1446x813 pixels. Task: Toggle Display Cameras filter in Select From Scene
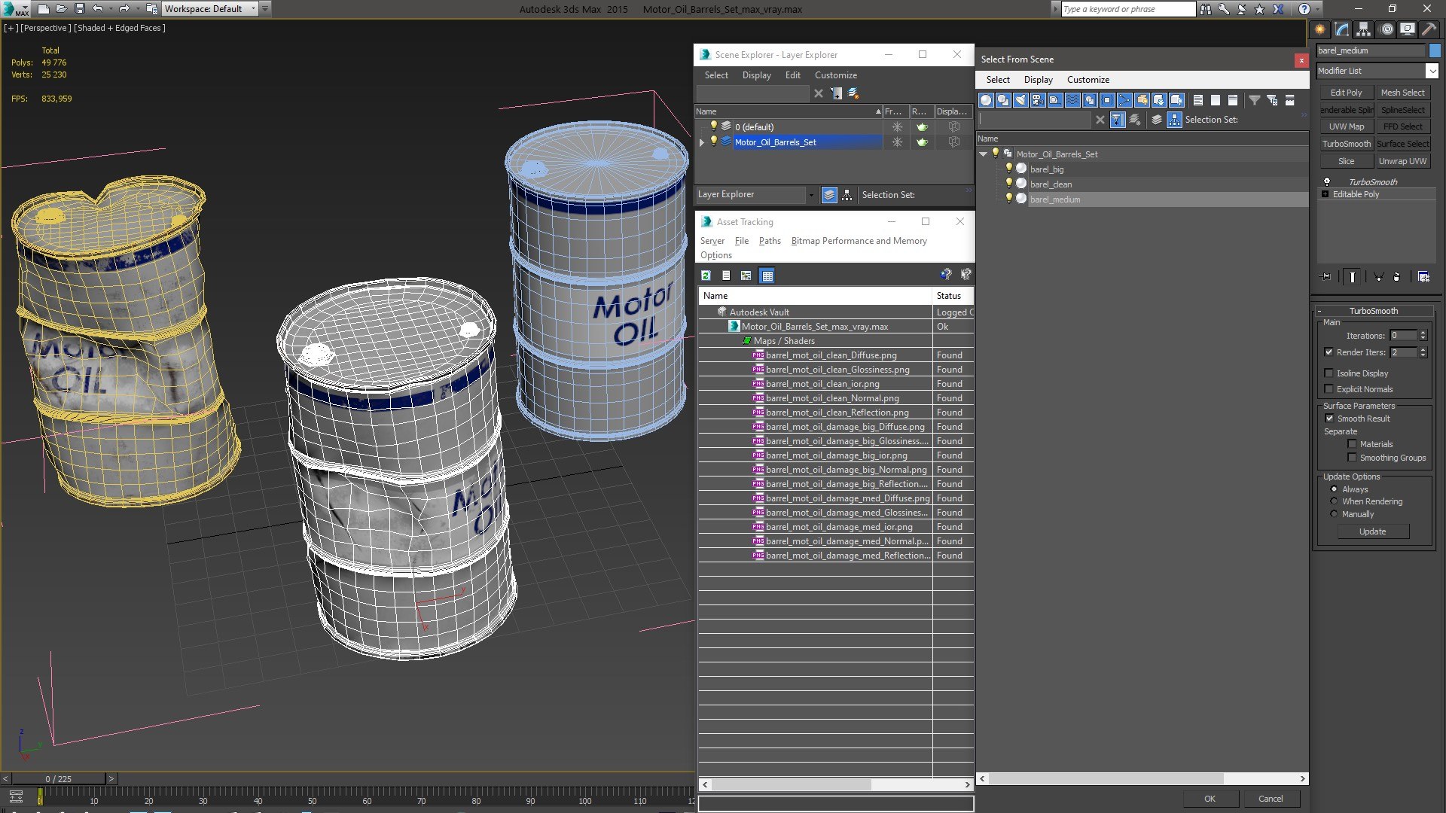click(1038, 100)
